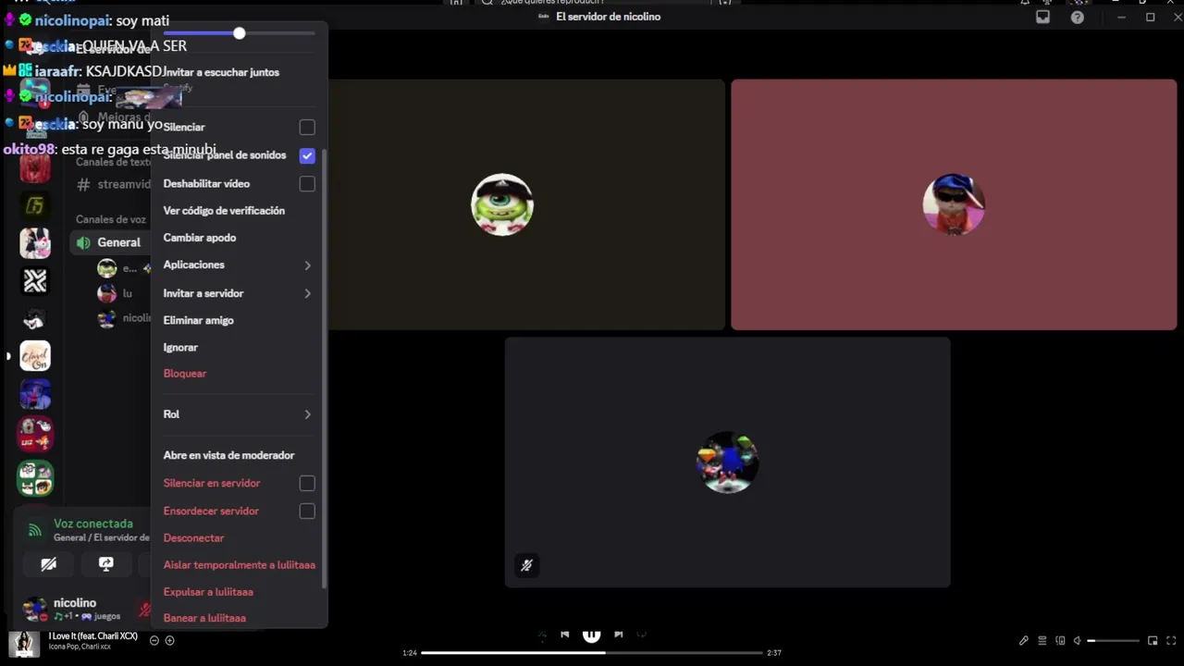The height and width of the screenshot is (666, 1184).
Task: Click the share screen icon
Action: point(106,564)
